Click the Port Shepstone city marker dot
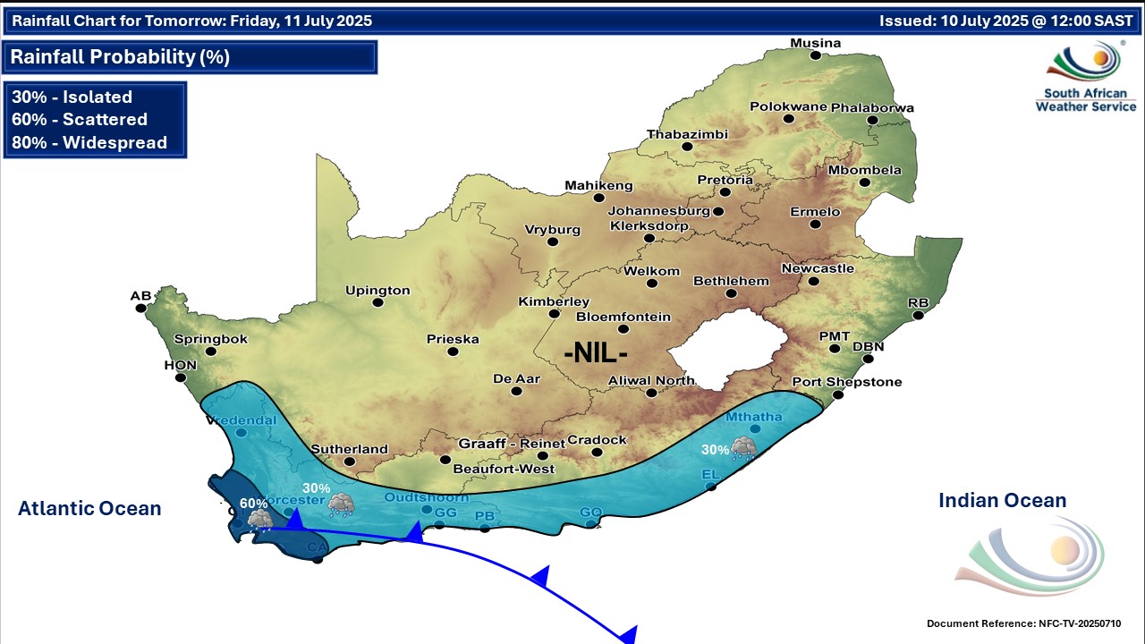Screen dimensions: 1145x644 point(838,394)
